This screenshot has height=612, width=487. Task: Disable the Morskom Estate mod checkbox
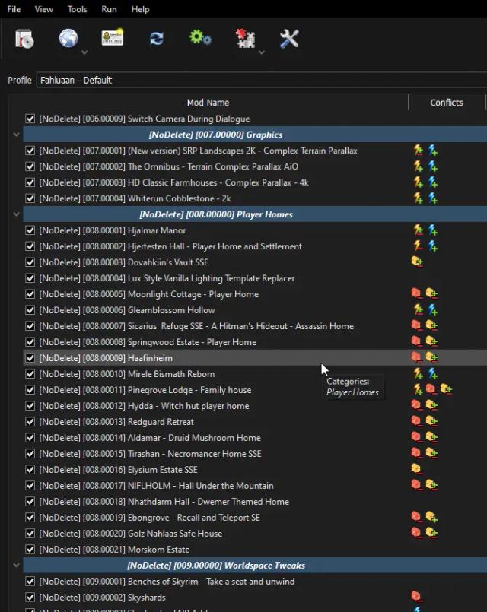[x=30, y=550]
